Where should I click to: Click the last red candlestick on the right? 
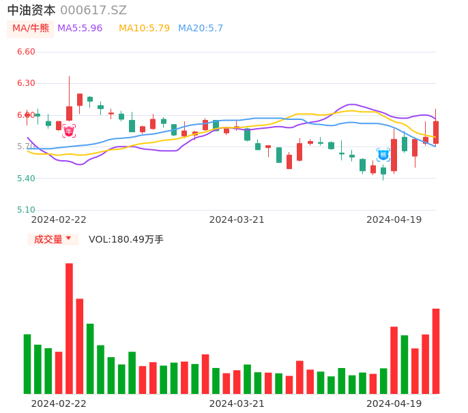[x=436, y=132]
